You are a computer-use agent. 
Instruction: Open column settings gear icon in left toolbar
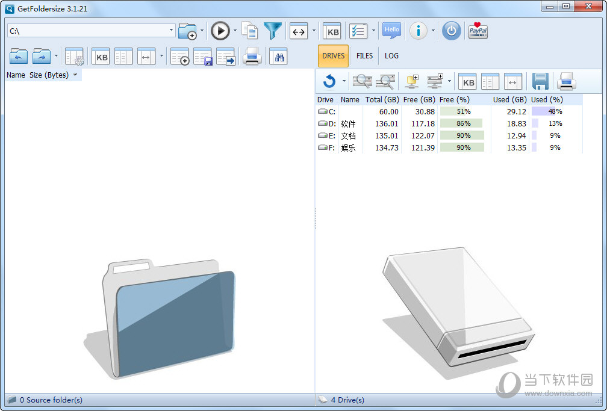pyautogui.click(x=74, y=57)
